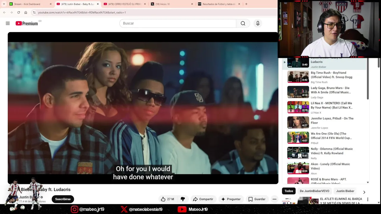This screenshot has height=214, width=381.
Task: Click in the Buscar search field
Action: tap(178, 23)
